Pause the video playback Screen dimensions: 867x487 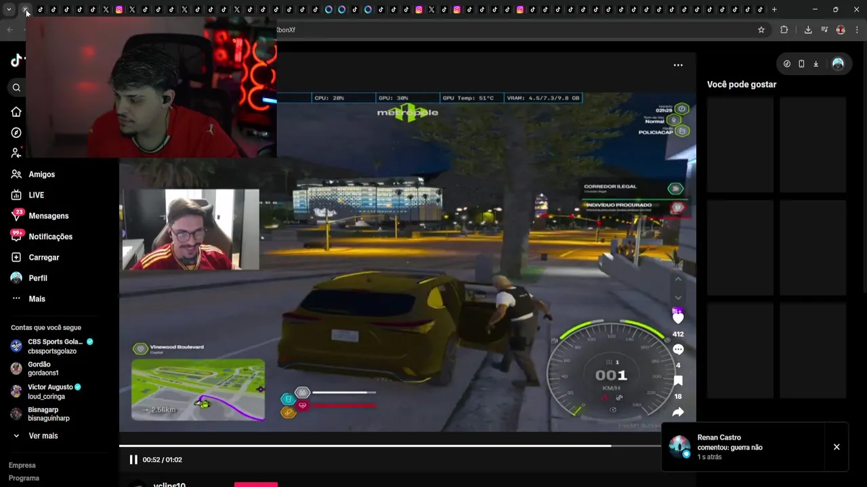click(x=133, y=460)
